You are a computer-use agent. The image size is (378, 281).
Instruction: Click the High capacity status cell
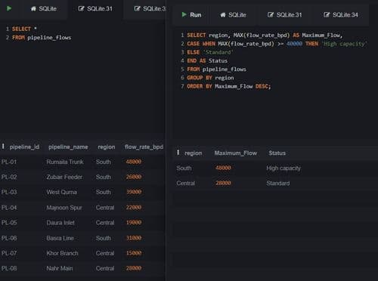pos(283,168)
